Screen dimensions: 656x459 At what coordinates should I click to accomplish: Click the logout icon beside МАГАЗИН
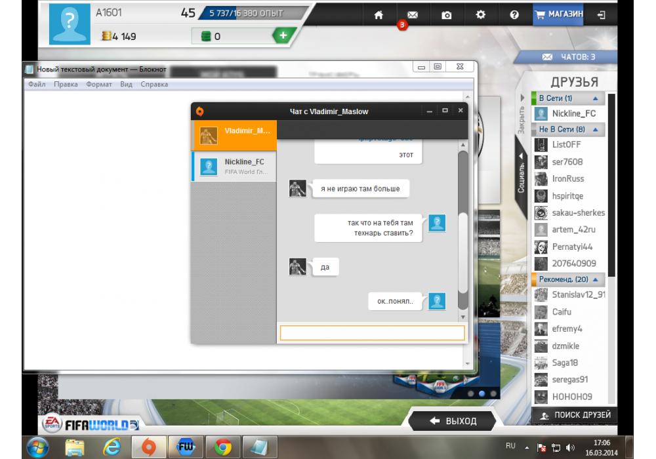pyautogui.click(x=602, y=14)
